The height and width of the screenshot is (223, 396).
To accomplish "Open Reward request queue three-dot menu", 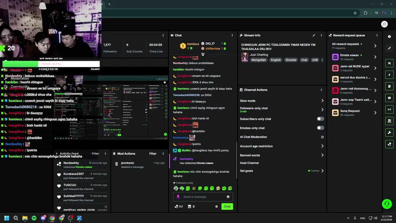I will click(377, 35).
